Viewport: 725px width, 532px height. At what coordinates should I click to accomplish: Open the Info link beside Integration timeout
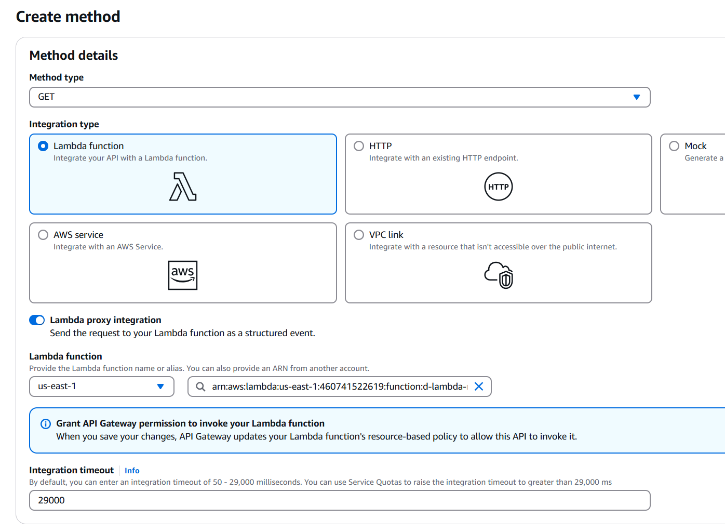(132, 471)
